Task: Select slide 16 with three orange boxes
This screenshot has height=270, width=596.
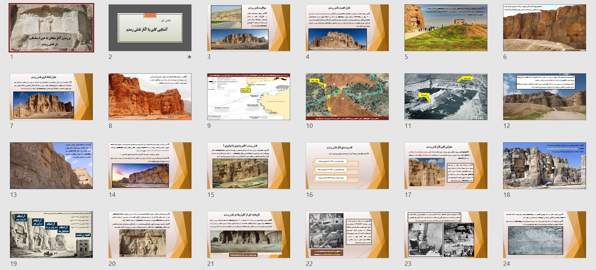Action: pyautogui.click(x=347, y=166)
